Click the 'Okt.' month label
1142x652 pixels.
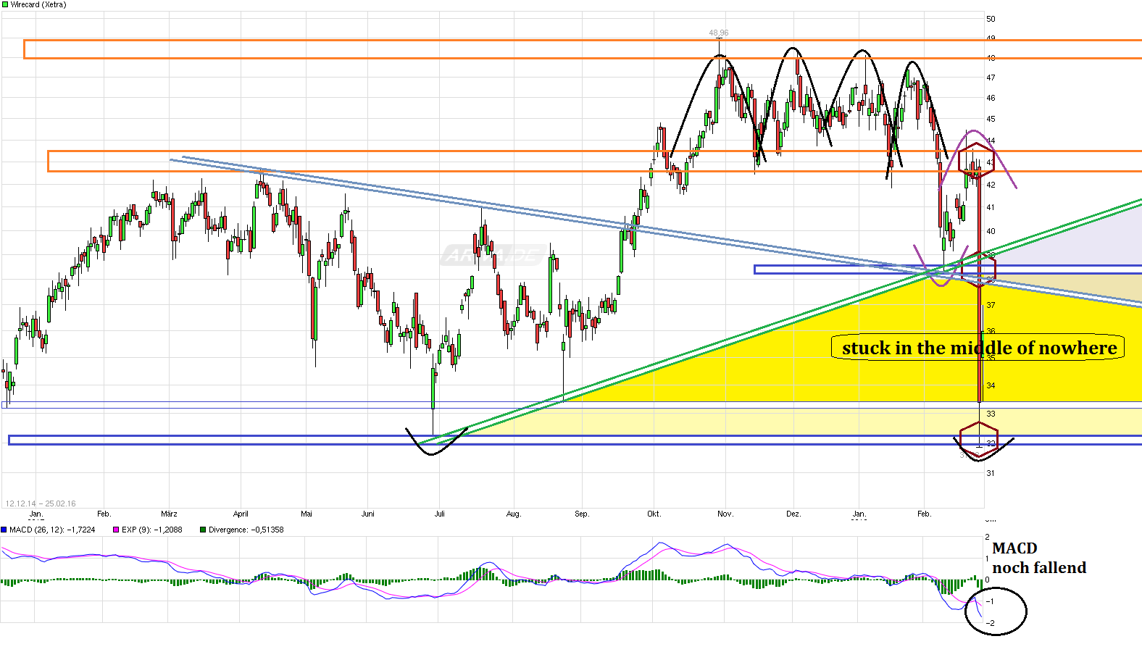pos(654,514)
